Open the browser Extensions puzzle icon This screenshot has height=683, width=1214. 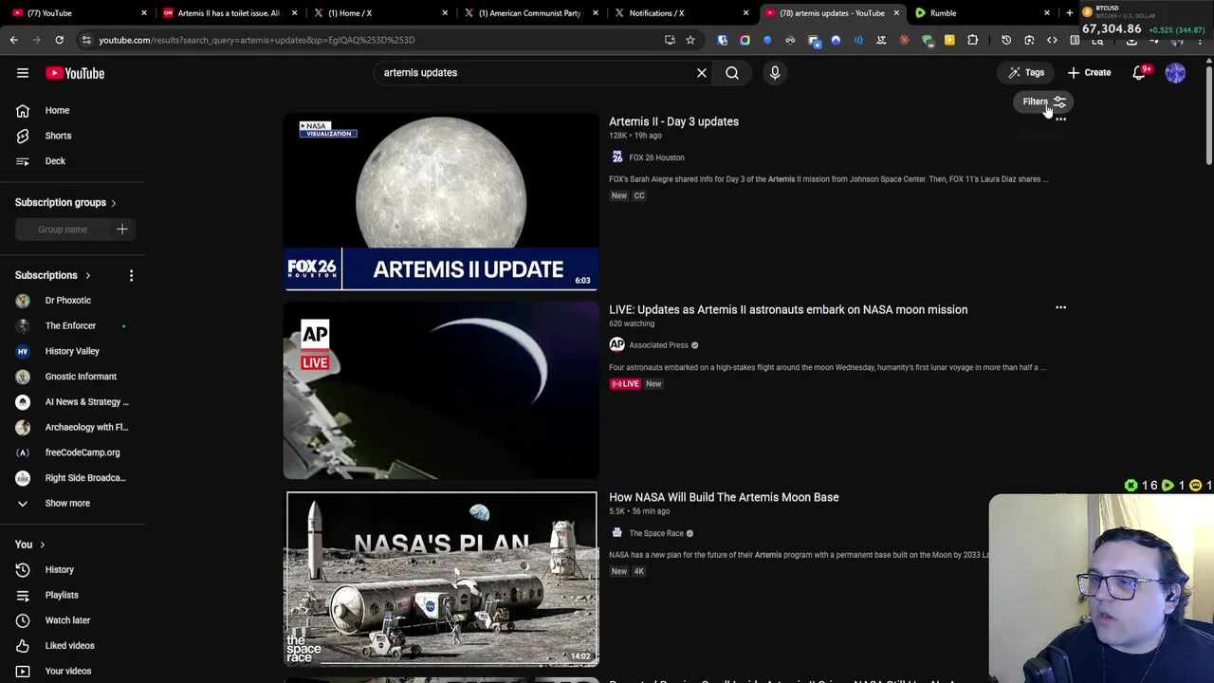pyautogui.click(x=972, y=40)
